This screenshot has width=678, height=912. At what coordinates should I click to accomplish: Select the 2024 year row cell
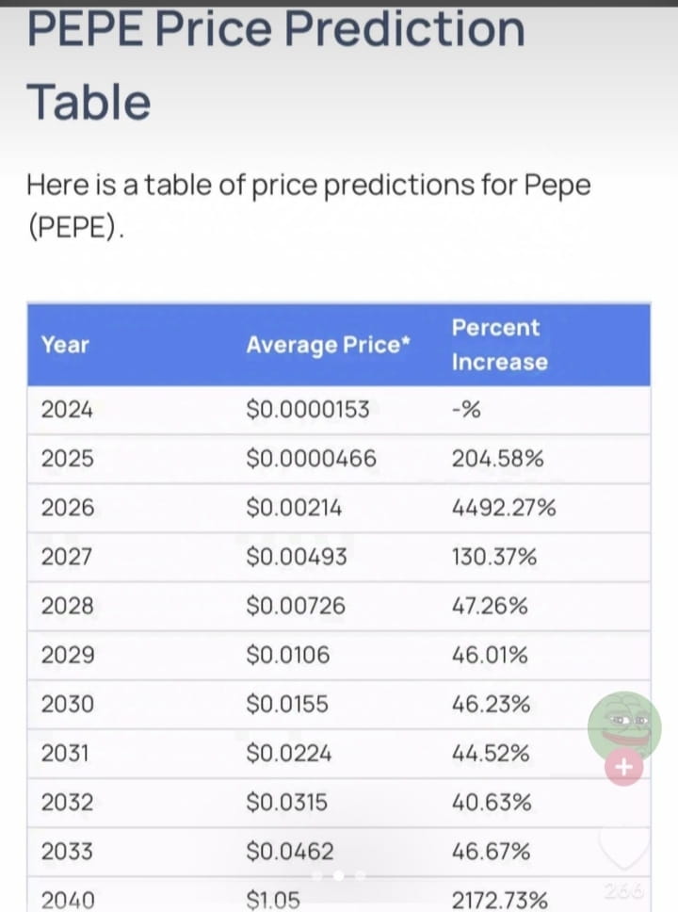pyautogui.click(x=66, y=410)
